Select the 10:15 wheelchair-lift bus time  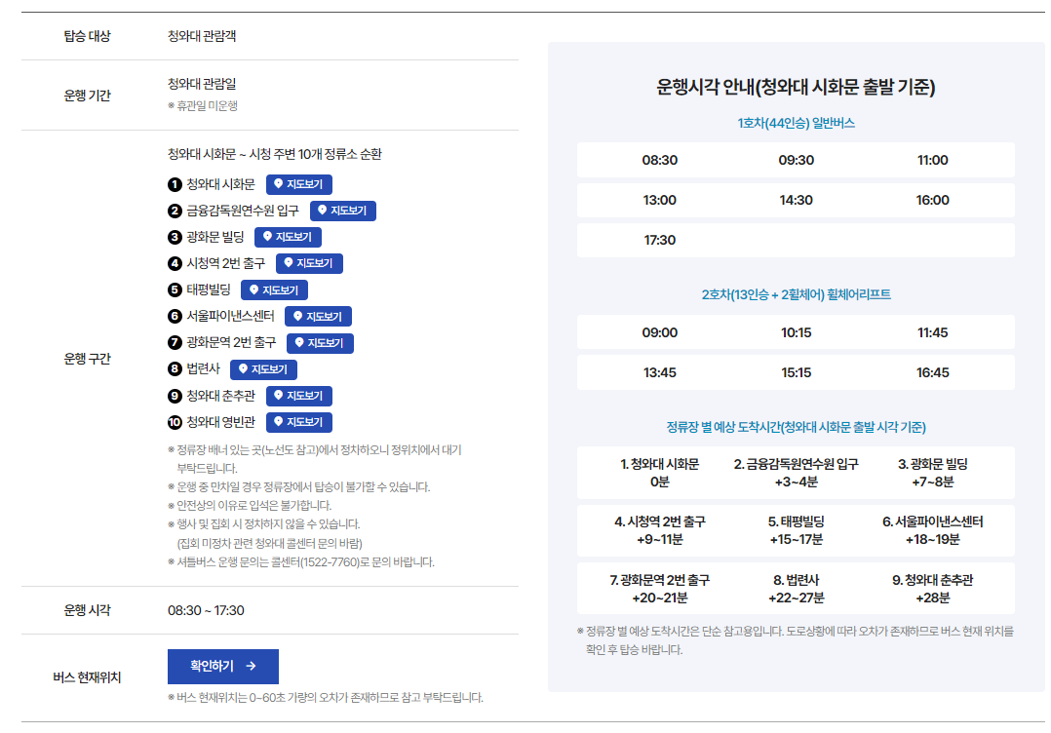pos(796,333)
